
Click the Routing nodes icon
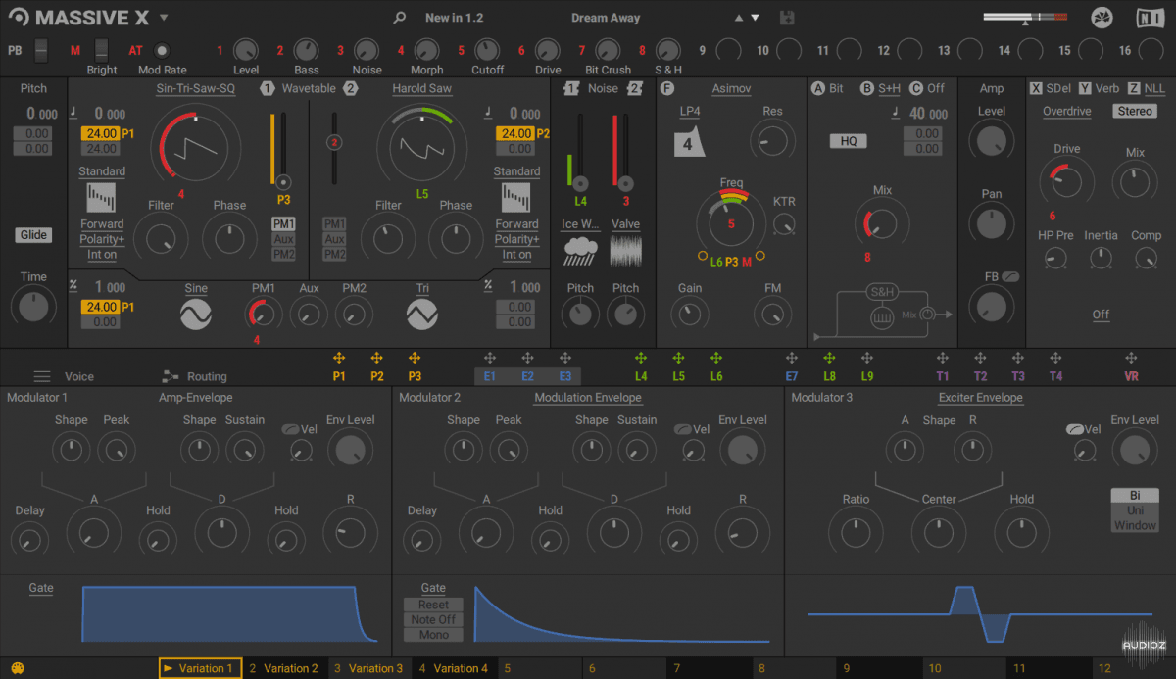tap(171, 376)
